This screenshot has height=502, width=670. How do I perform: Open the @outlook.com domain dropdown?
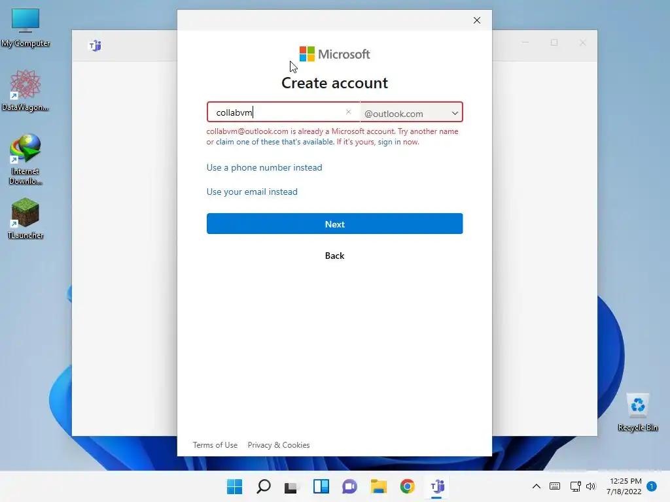[x=411, y=113]
